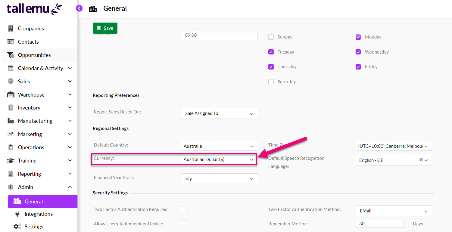
Task: Click the Marketing chart icon
Action: [x=11, y=134]
